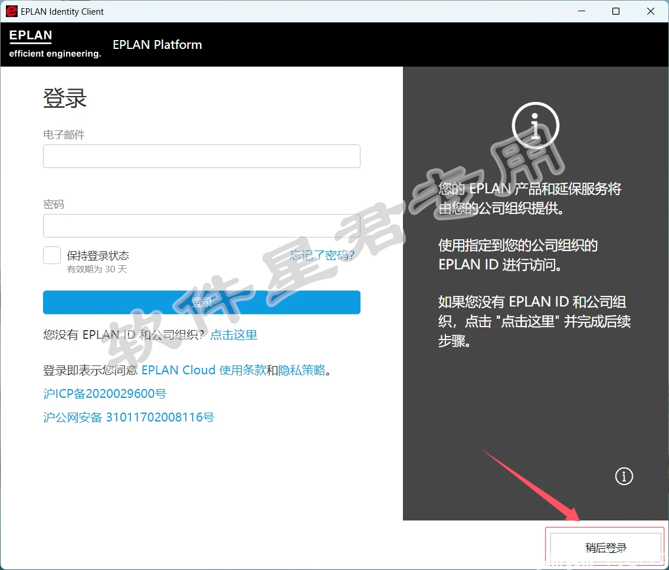Open the forgot password link
This screenshot has height=570, width=669.
[322, 255]
